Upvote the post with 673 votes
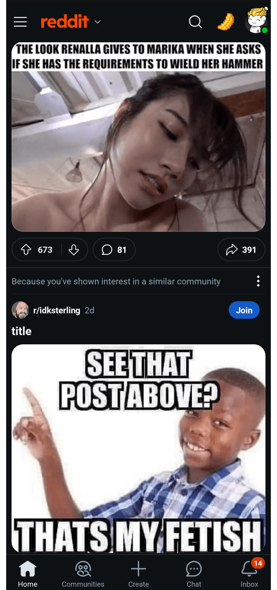 [x=26, y=249]
